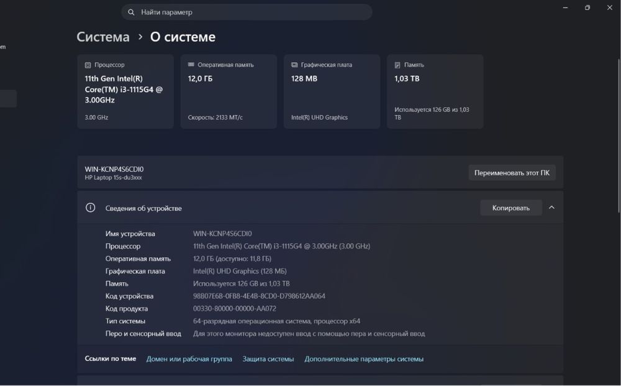Click the Имя устройства label
This screenshot has width=621, height=386.
[130, 234]
